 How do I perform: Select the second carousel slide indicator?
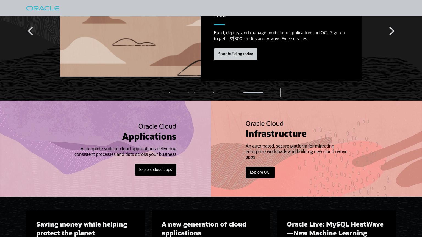click(x=179, y=92)
